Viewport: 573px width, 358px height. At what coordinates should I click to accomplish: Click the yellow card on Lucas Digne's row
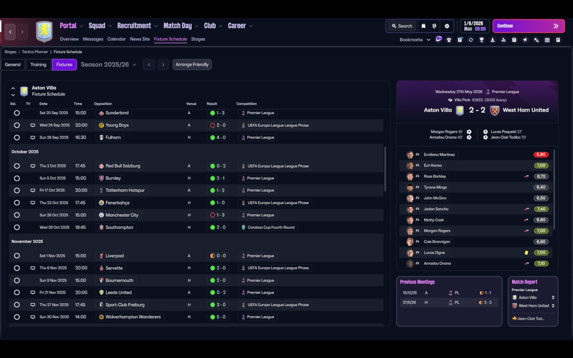[x=526, y=253]
